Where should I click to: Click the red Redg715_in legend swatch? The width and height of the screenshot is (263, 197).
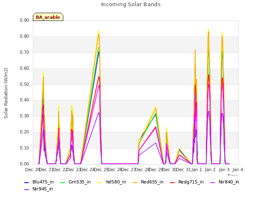tap(173, 182)
